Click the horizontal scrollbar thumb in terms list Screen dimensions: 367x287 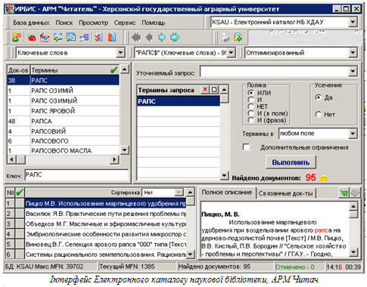(x=20, y=159)
